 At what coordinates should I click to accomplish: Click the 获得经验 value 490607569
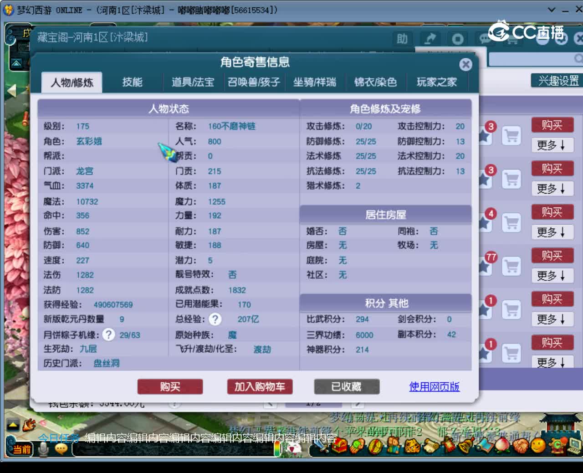(x=113, y=304)
